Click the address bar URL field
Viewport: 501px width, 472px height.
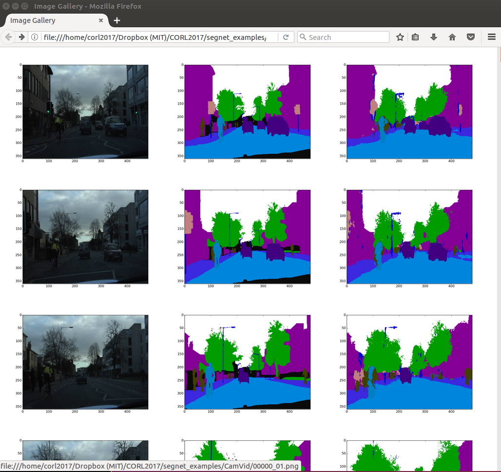coord(154,37)
